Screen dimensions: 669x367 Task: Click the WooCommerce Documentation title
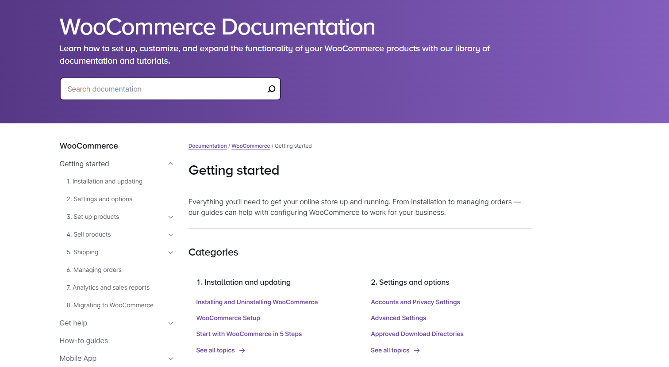(x=217, y=27)
